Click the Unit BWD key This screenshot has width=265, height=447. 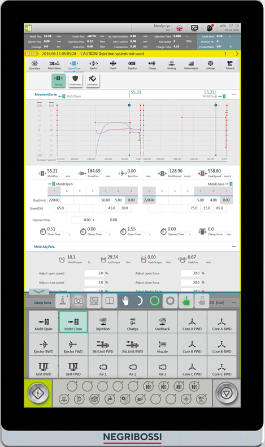(x=44, y=367)
